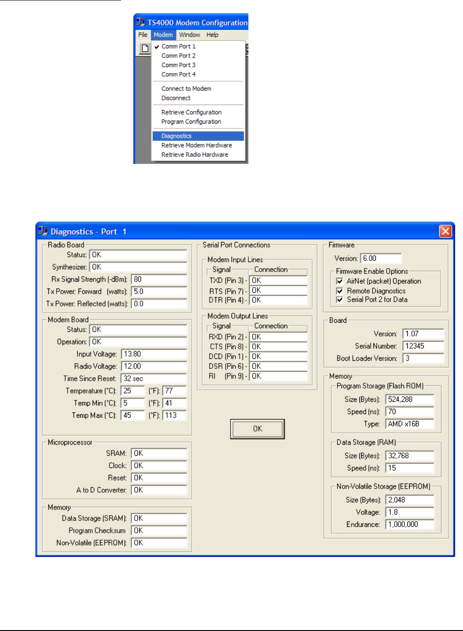Click the Diagnostics window title icon
The height and width of the screenshot is (631, 463).
click(43, 231)
